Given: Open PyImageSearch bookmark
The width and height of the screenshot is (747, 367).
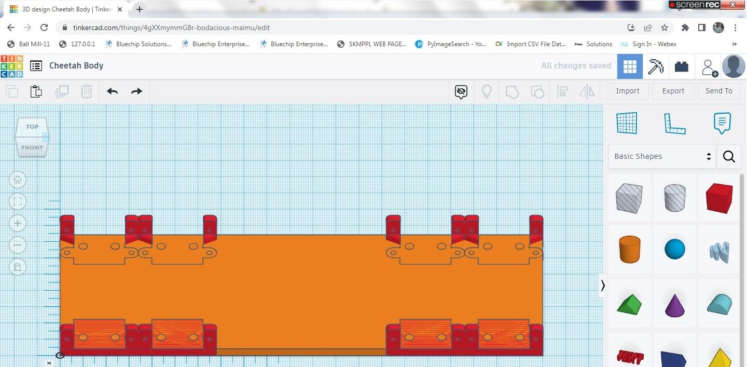Looking at the screenshot, I should (x=450, y=44).
